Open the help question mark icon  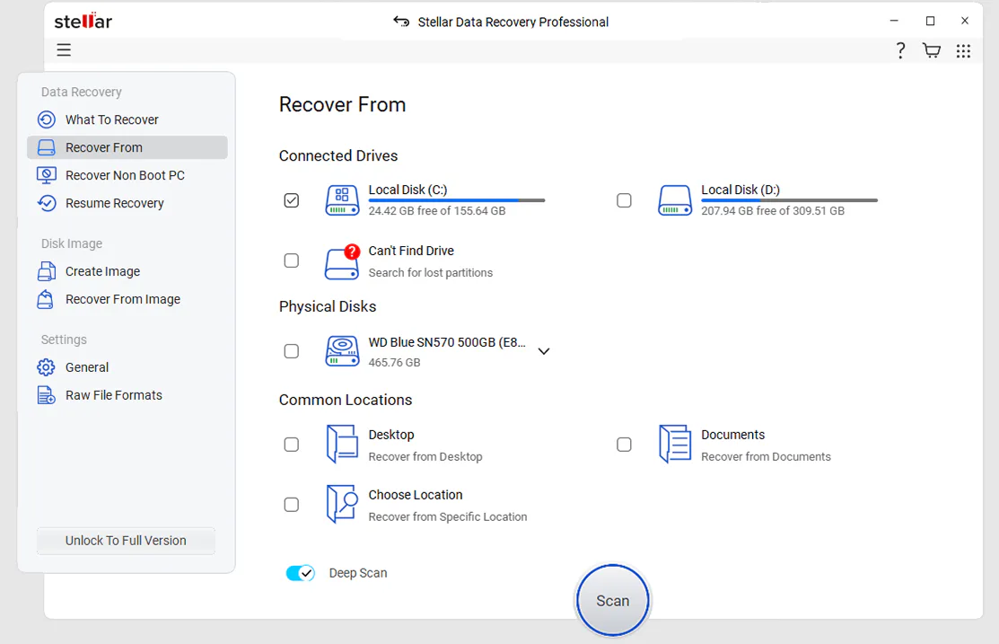[900, 51]
